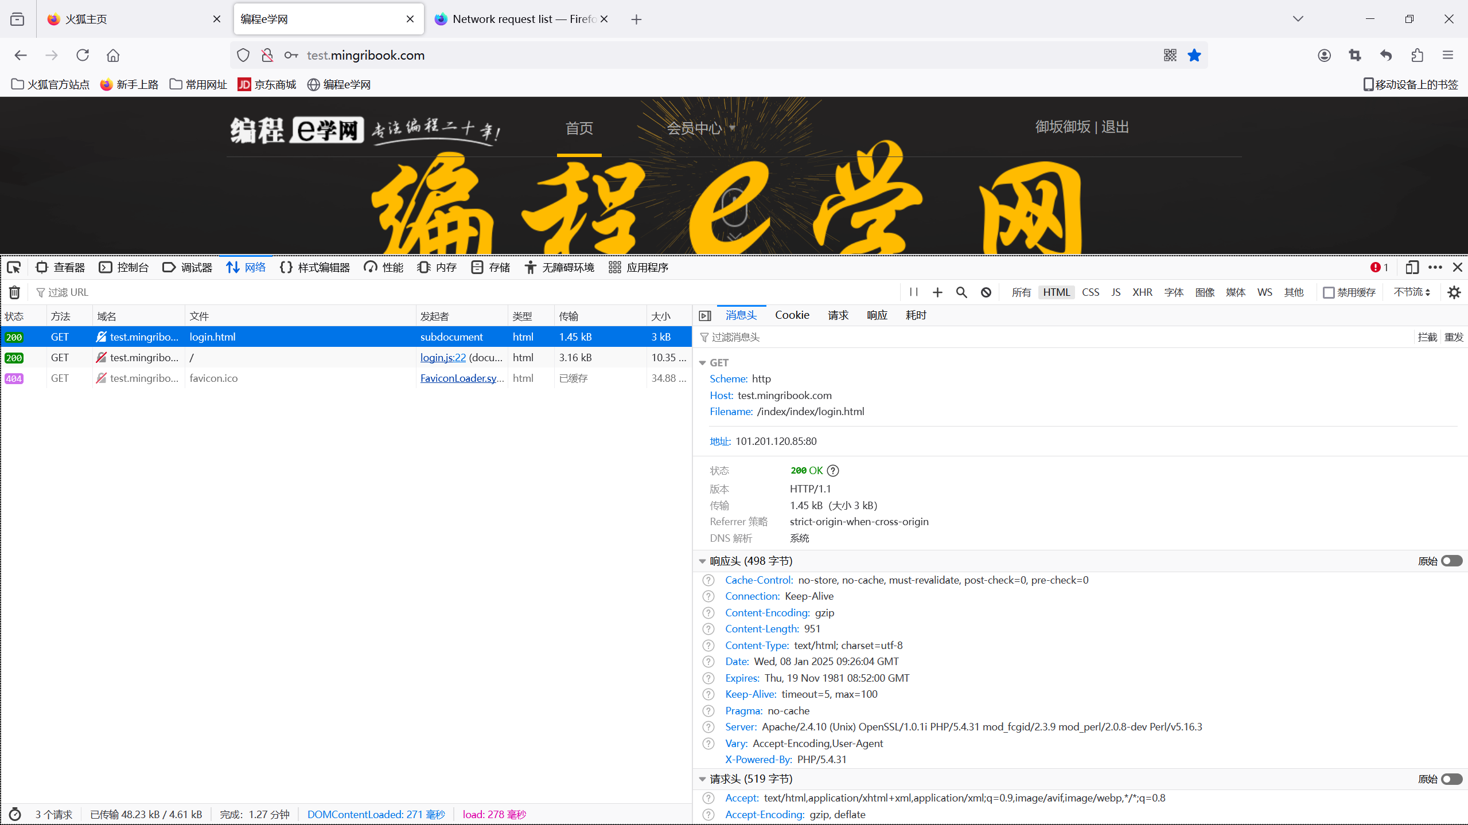Switch to the 控制台 devtools tab
The width and height of the screenshot is (1468, 825).
(124, 267)
